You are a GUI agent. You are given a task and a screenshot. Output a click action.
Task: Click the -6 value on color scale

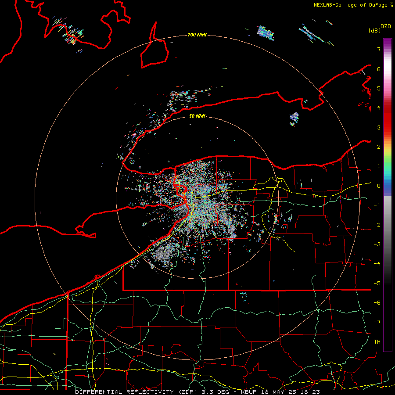(377, 303)
